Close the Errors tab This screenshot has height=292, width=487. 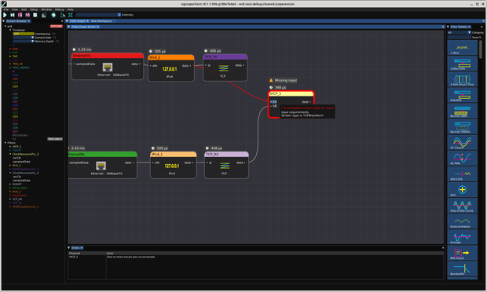pos(82,248)
